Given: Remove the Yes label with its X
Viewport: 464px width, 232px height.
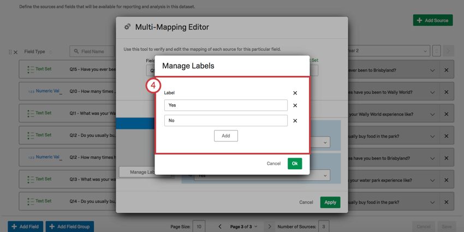Looking at the screenshot, I should (295, 105).
